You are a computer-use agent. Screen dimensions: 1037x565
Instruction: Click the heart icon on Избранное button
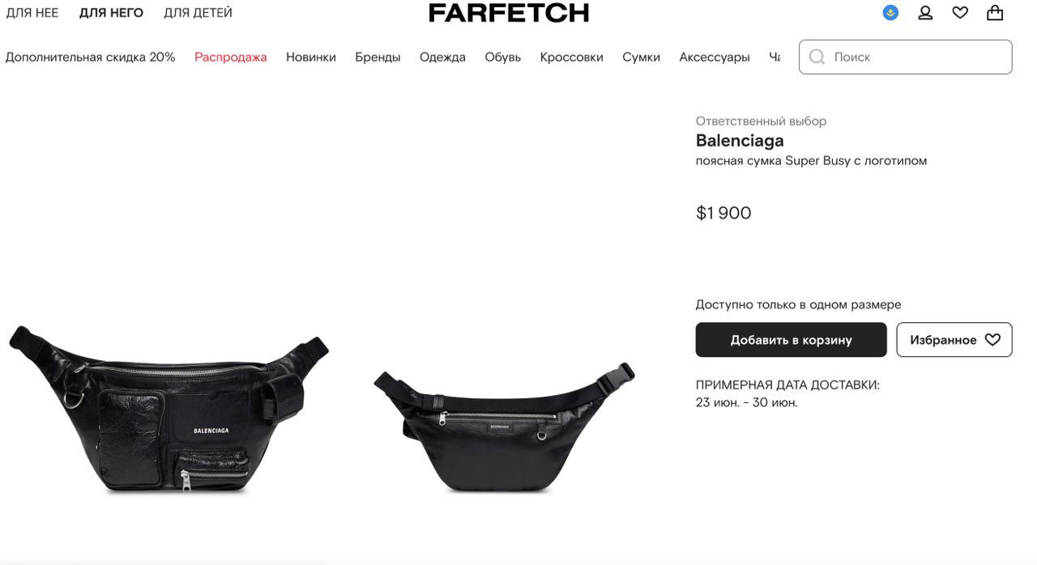[992, 340]
